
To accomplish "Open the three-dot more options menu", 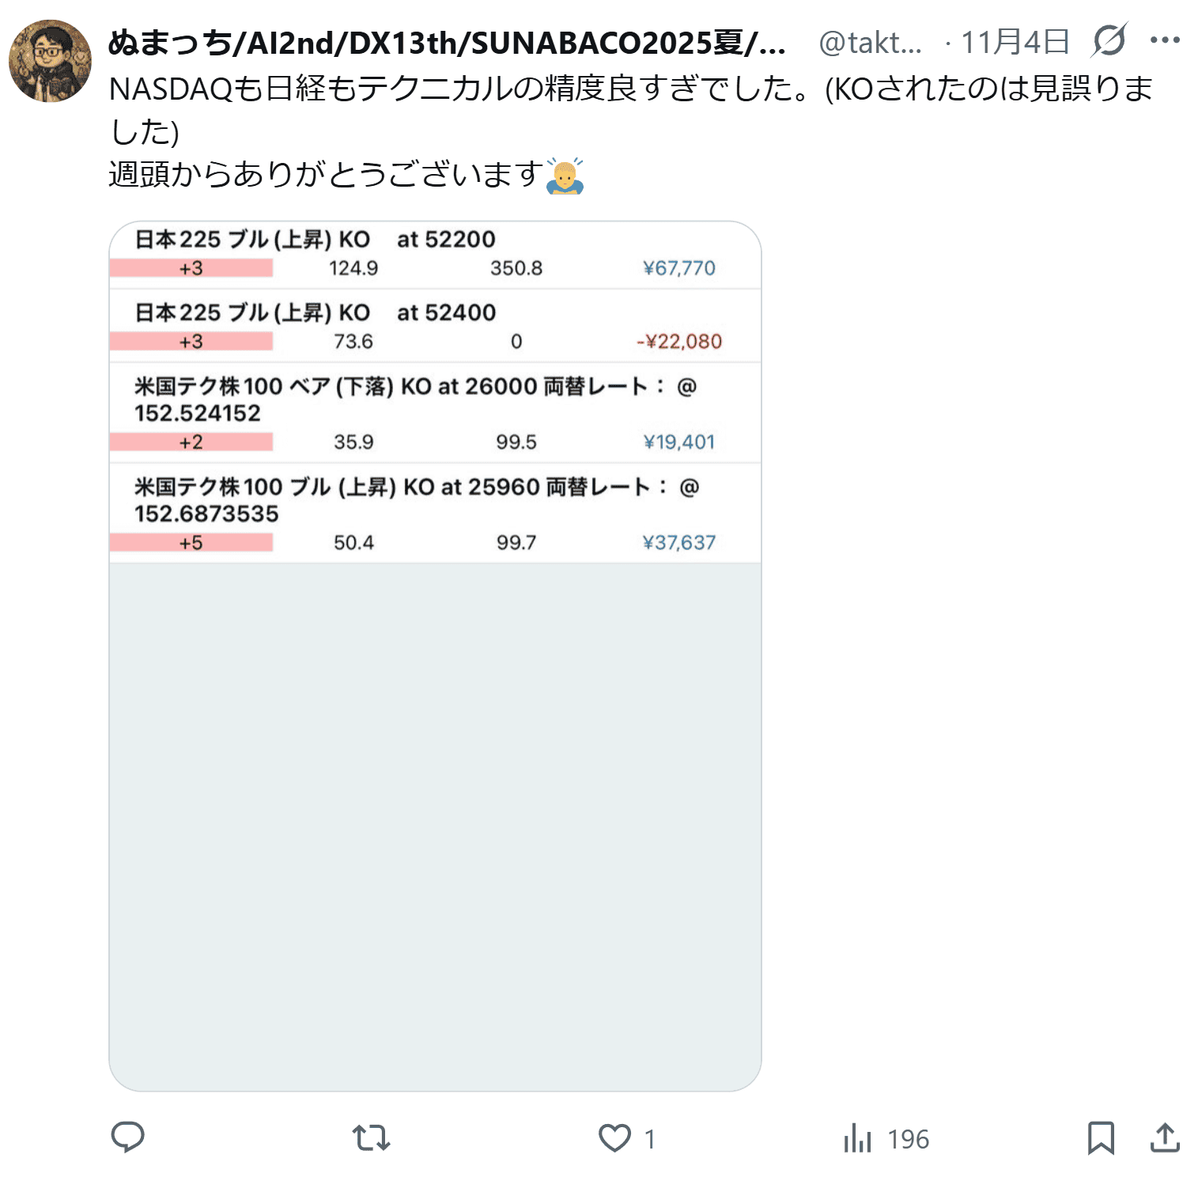I will click(1165, 40).
